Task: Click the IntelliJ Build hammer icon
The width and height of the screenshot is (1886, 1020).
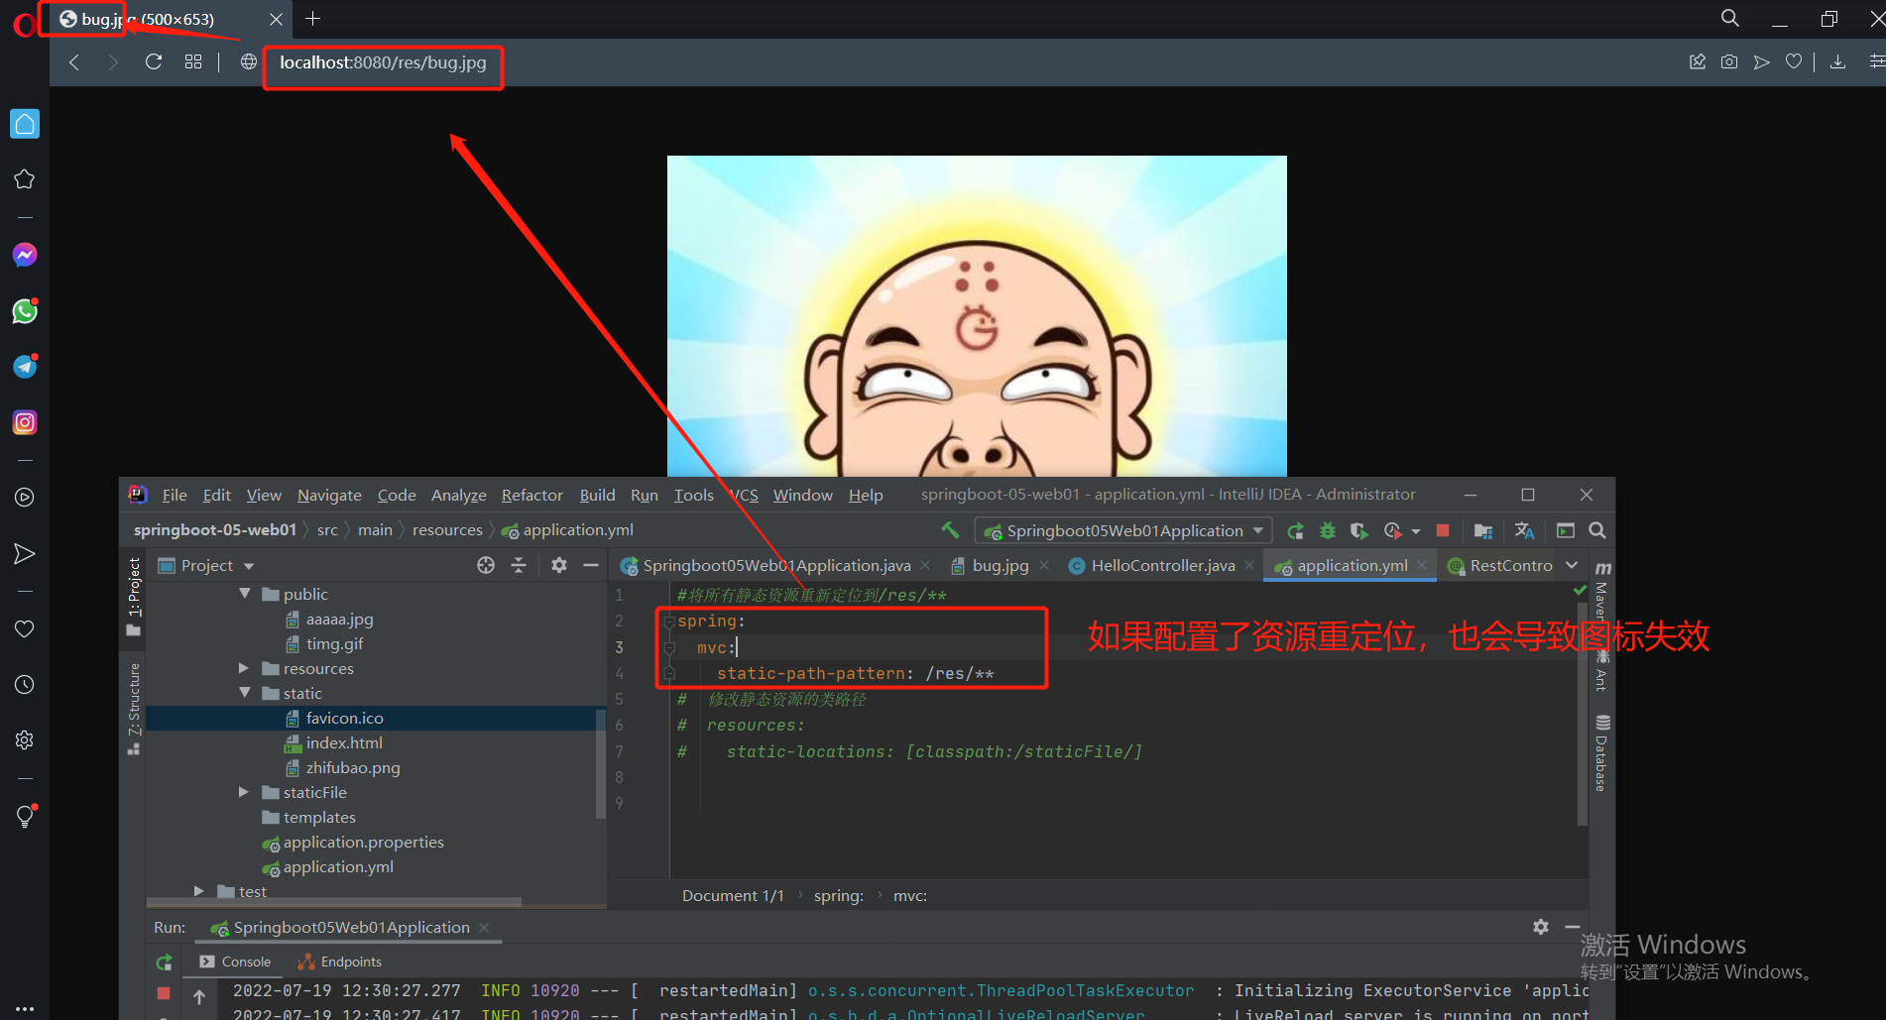Action: pos(950,530)
